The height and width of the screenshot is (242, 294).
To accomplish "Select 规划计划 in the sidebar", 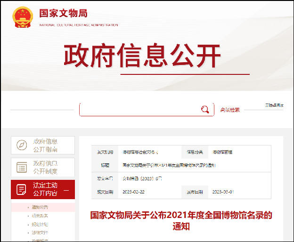I will tap(40, 224).
